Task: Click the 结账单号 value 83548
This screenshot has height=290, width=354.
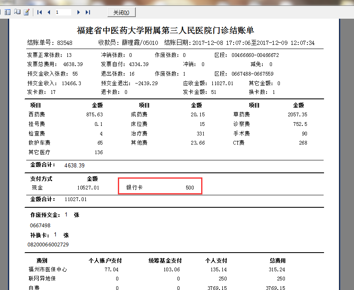Action: pyautogui.click(x=65, y=43)
